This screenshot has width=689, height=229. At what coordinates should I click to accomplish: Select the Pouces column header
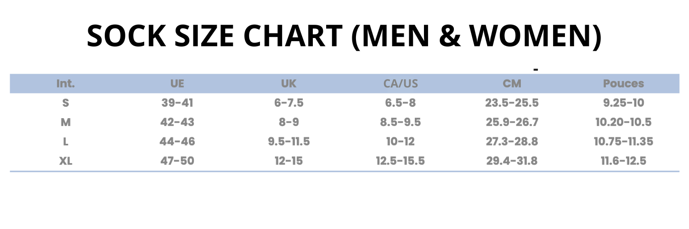623,84
